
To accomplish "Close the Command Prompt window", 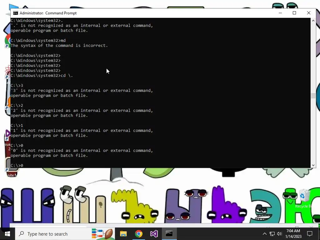I will (x=308, y=13).
